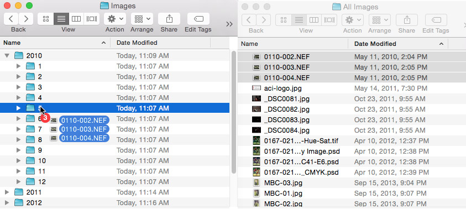Open Action gear menu in Images window
The image size is (466, 209).
pyautogui.click(x=115, y=19)
